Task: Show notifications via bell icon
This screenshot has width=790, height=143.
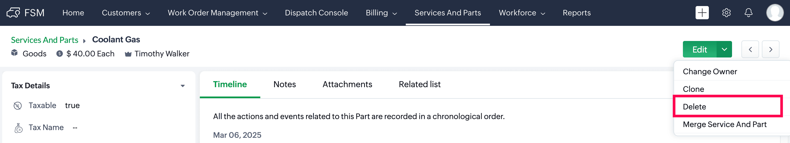Action: [x=748, y=13]
